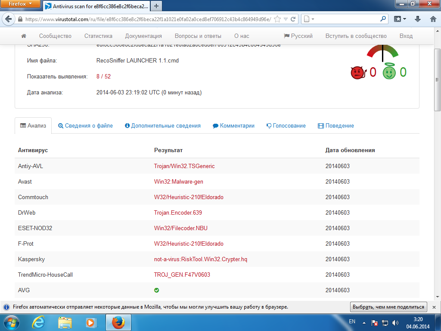Click inside the browser search field
Viewport: 441px width, 331px height.
click(346, 19)
